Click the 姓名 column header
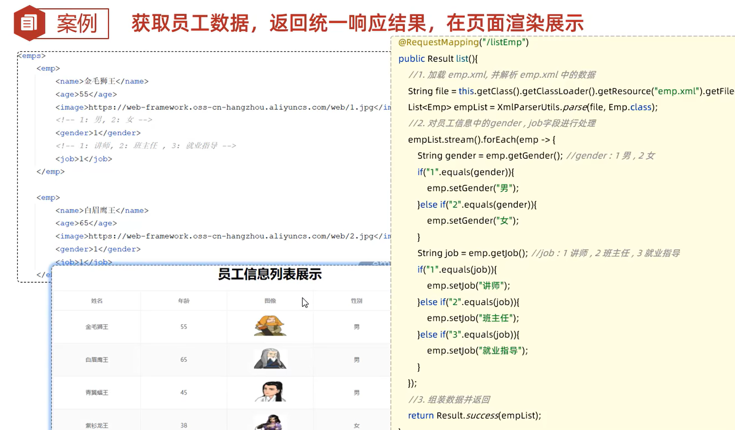This screenshot has height=430, width=735. click(x=97, y=301)
